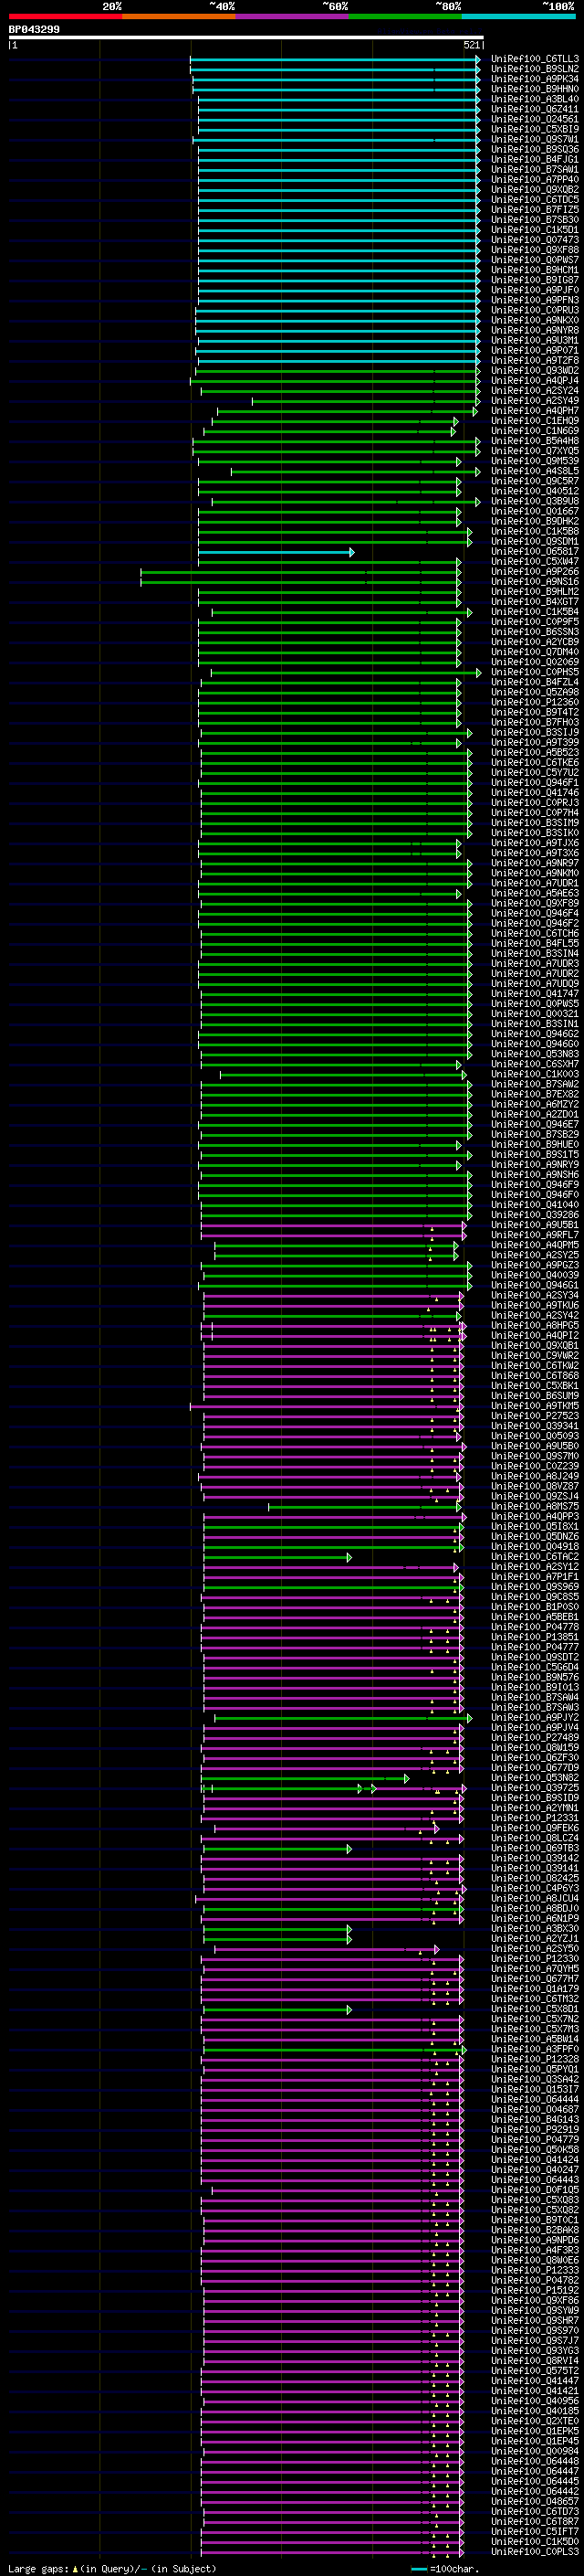Click alignment arrowhead for UniRef100_C0PHS5
The width and height of the screenshot is (584, 2576).
tap(479, 672)
